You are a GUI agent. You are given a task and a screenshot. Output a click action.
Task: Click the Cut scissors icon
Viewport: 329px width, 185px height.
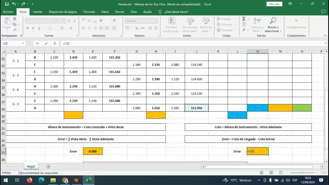point(15,19)
